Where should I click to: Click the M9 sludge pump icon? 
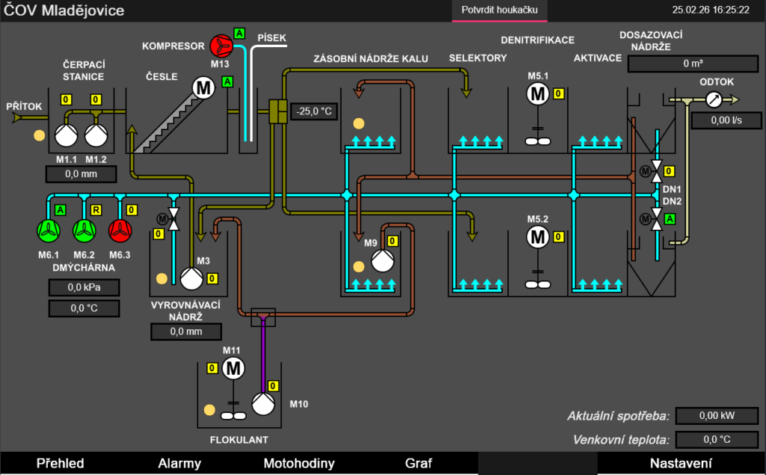[383, 260]
